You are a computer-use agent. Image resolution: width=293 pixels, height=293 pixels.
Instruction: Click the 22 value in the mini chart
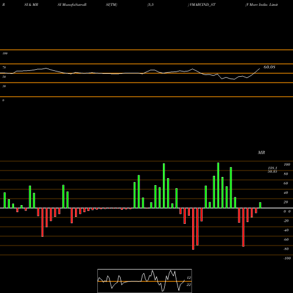[189, 285]
